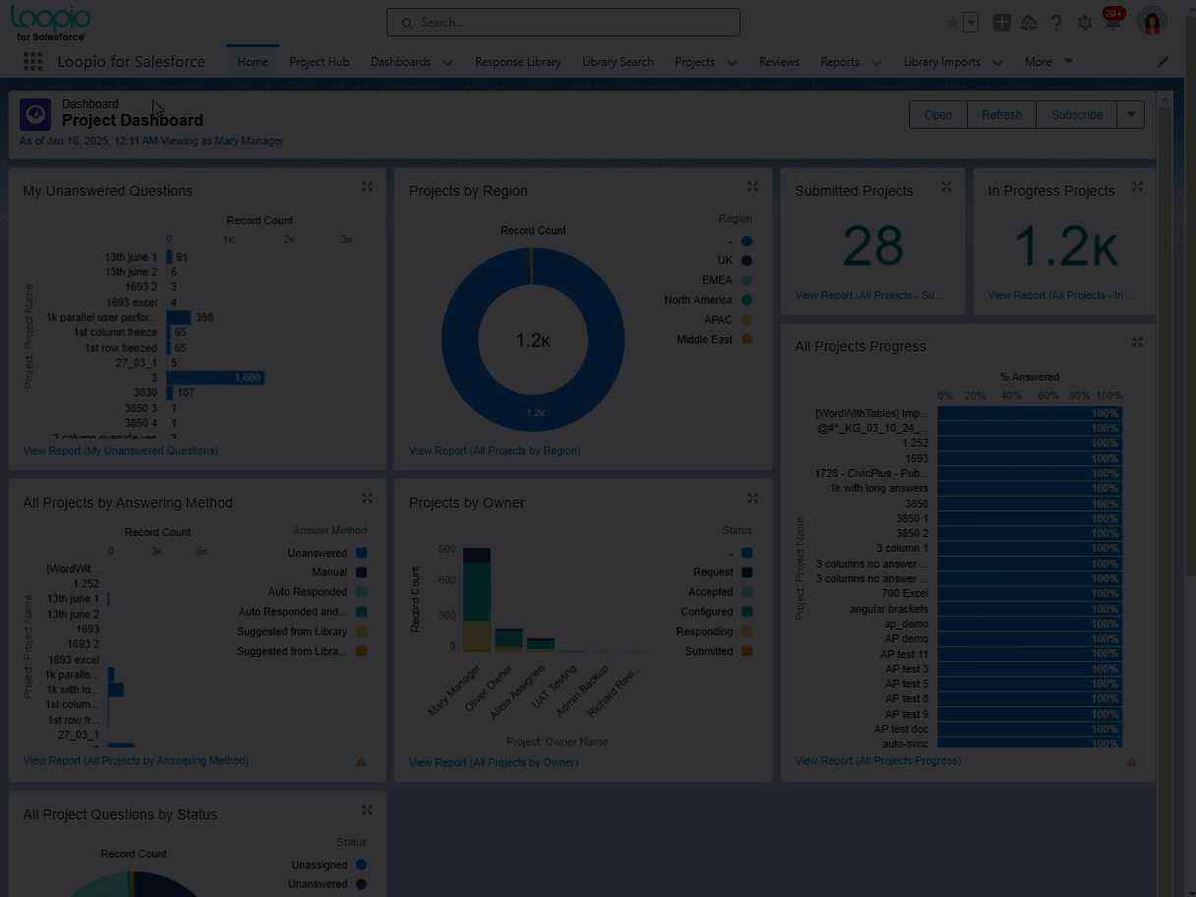Expand the Submitted Projects metric
This screenshot has height=897, width=1196.
tap(946, 187)
